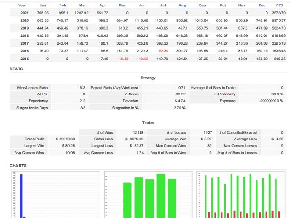Click the red -52.34 value in 2016
Screen dimensions: 291x218
162,51
